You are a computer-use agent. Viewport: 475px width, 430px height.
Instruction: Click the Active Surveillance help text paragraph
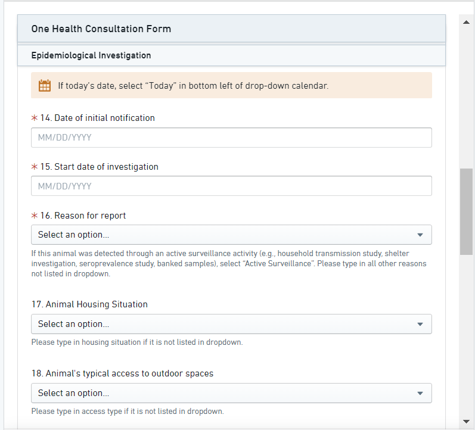pyautogui.click(x=229, y=264)
